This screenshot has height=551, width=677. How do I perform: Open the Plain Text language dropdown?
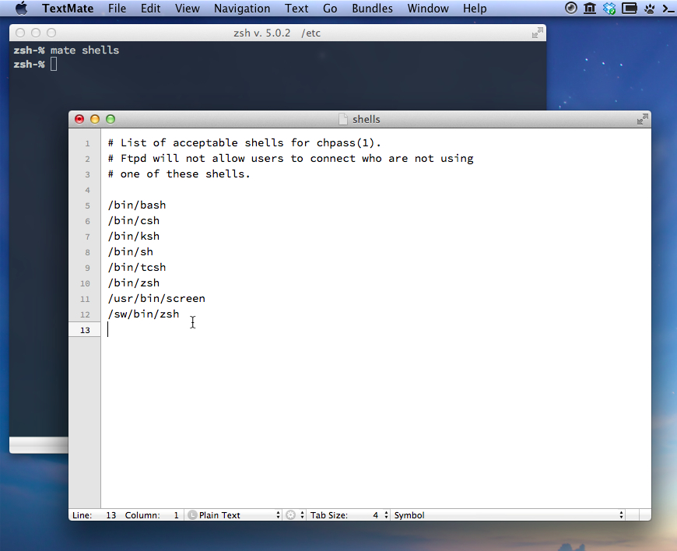coord(234,514)
